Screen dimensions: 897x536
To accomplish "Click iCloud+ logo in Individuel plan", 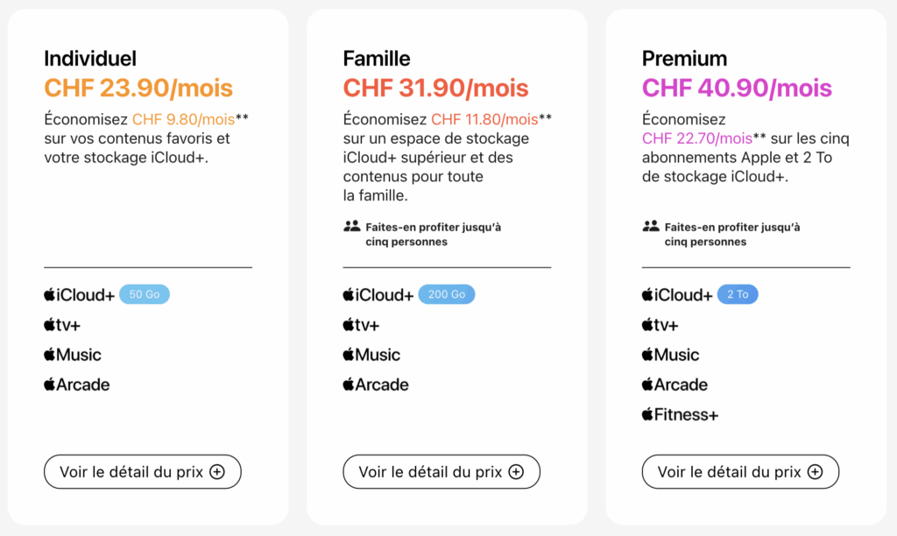I will tap(79, 295).
